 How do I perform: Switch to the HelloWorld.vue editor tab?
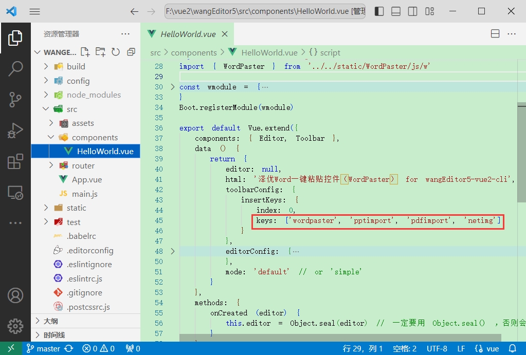tap(188, 34)
